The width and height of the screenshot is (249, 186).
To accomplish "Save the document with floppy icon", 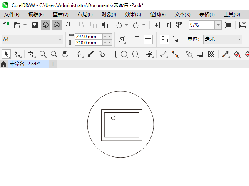I will 35,25.
